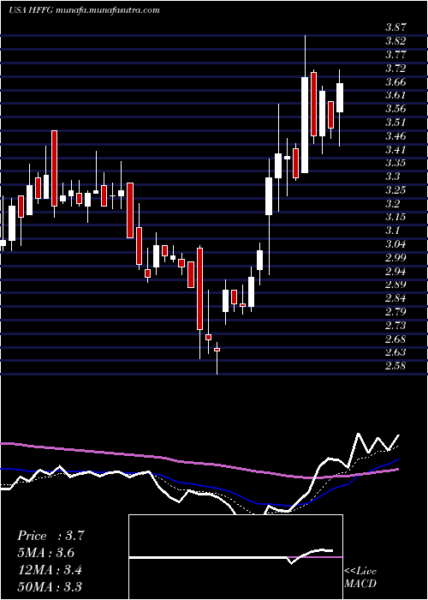Viewport: 428px width, 600px height.
Task: Click the 3.2 price axis label
Action: click(x=392, y=204)
